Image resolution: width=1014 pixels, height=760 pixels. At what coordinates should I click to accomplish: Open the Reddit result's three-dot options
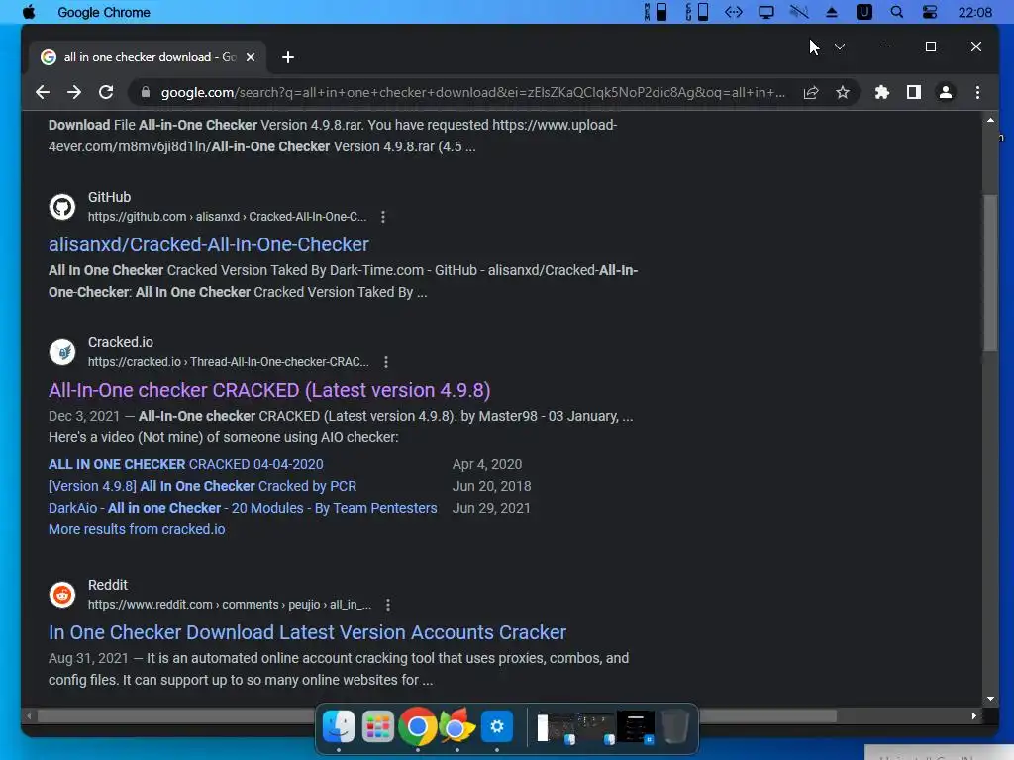[x=388, y=605]
